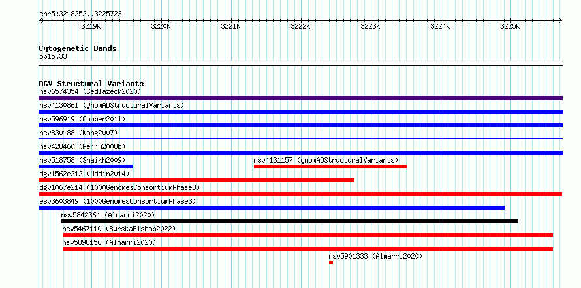The width and height of the screenshot is (581, 288).
Task: Open nsv4130861 (gnomADStructuralVariants) label
Action: [112, 105]
